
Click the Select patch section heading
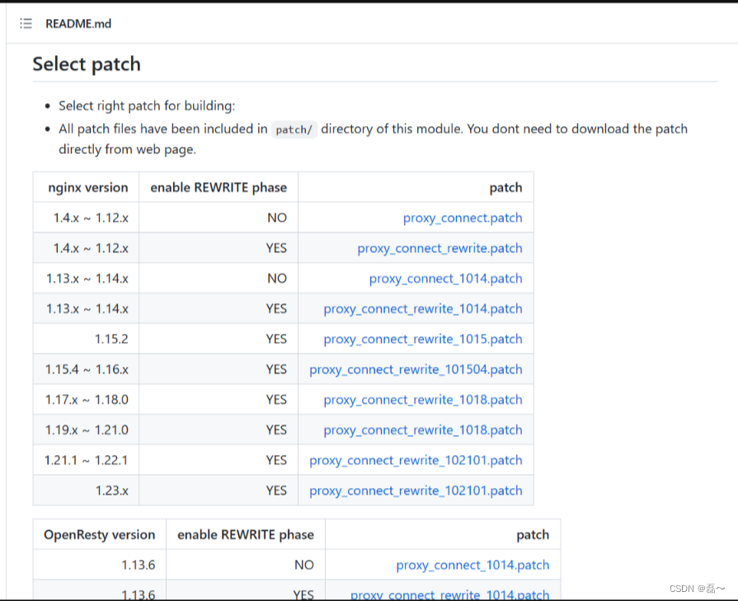tap(86, 63)
